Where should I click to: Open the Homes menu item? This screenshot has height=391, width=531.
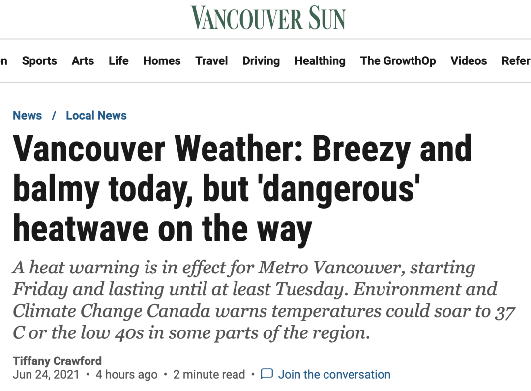coord(162,61)
